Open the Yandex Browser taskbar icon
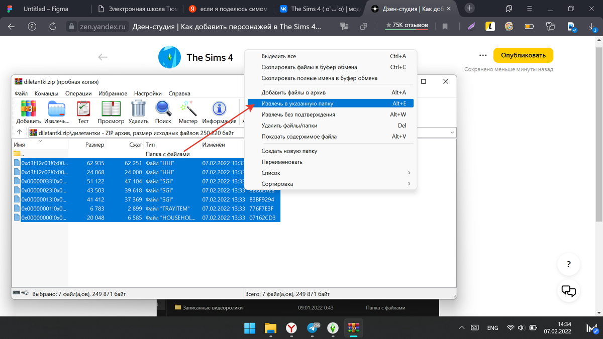This screenshot has width=603, height=339. (291, 328)
